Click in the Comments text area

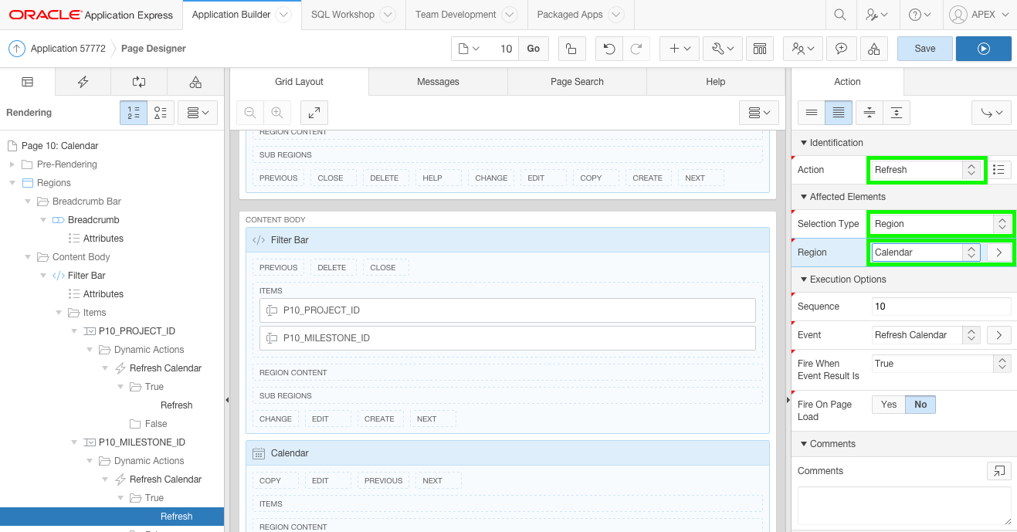pos(904,506)
